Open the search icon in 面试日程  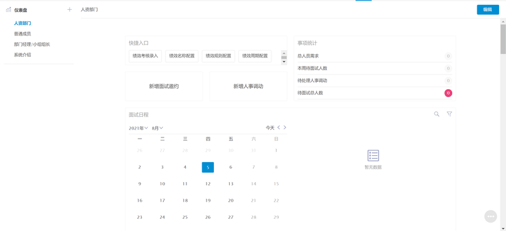coord(436,114)
